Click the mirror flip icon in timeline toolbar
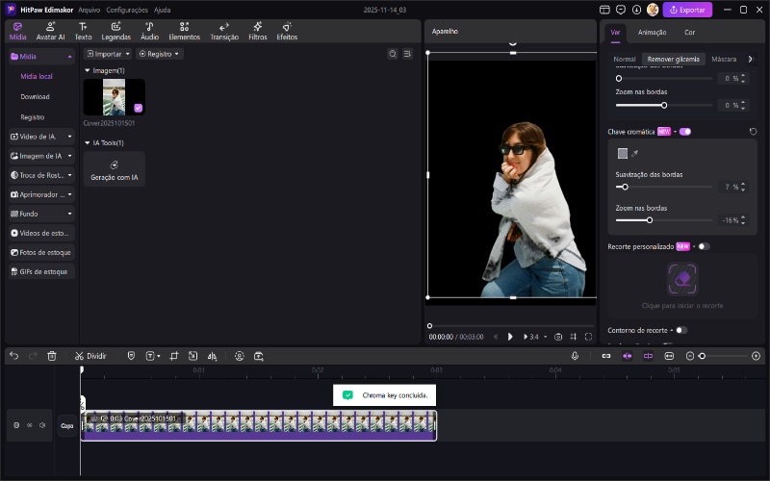This screenshot has height=481, width=770. pyautogui.click(x=212, y=356)
